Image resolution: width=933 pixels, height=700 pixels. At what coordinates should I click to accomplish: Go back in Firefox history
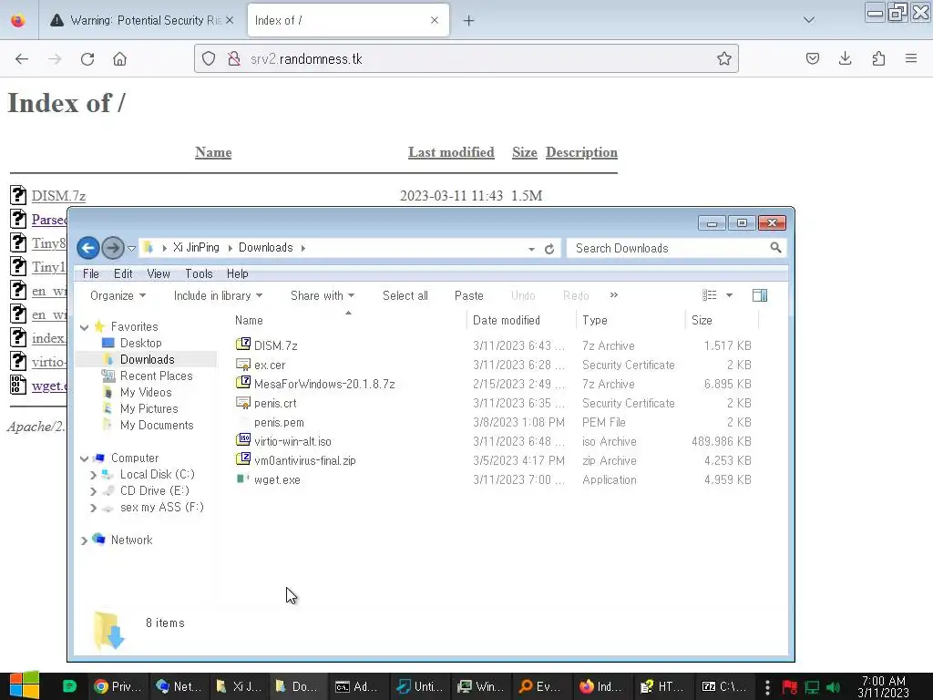coord(22,59)
